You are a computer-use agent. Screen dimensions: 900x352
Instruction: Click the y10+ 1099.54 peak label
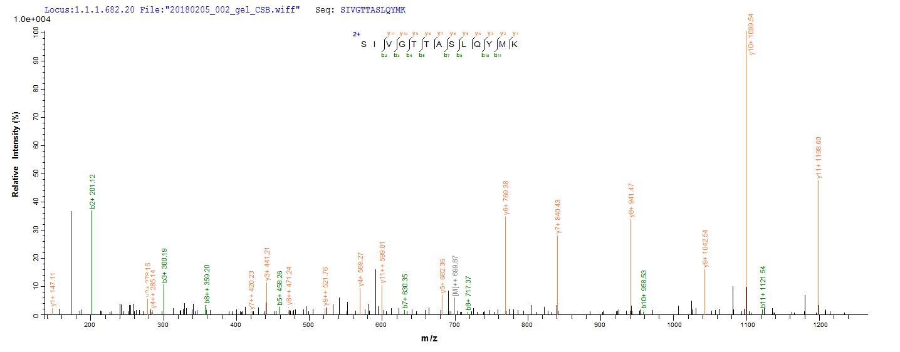coord(750,34)
